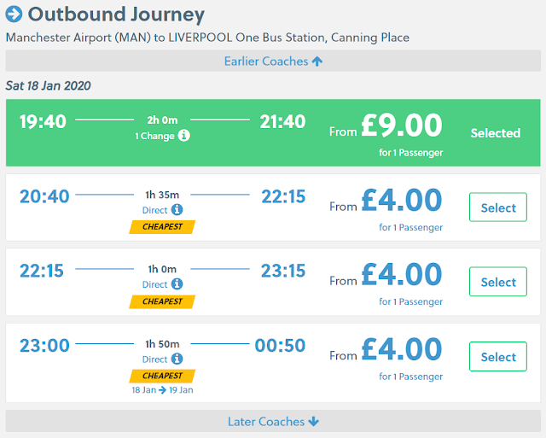Screen dimensions: 546x438
Task: Click the Cheapest badge on 23:00 coach
Action: 162,376
